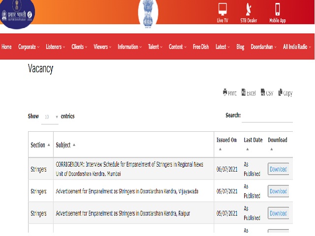Click the Vijayawada advertisement subject text
The image size is (315, 236).
pyautogui.click(x=127, y=191)
